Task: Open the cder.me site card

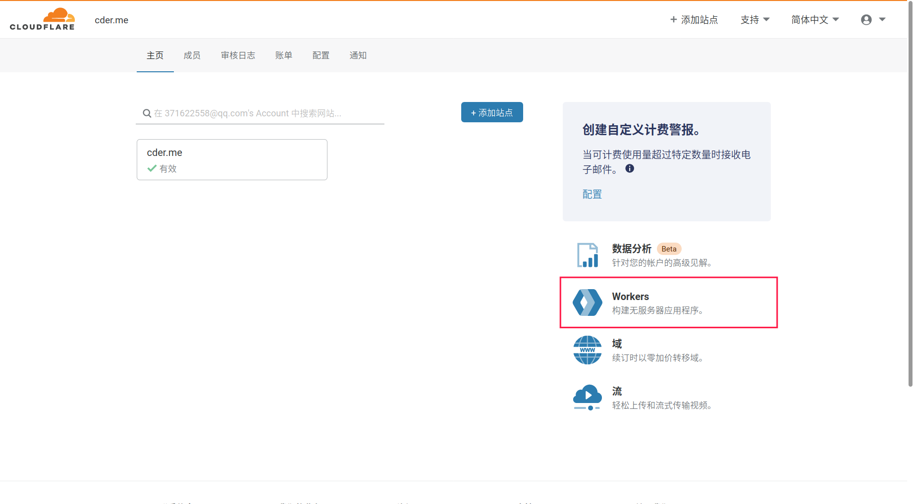Action: tap(232, 159)
